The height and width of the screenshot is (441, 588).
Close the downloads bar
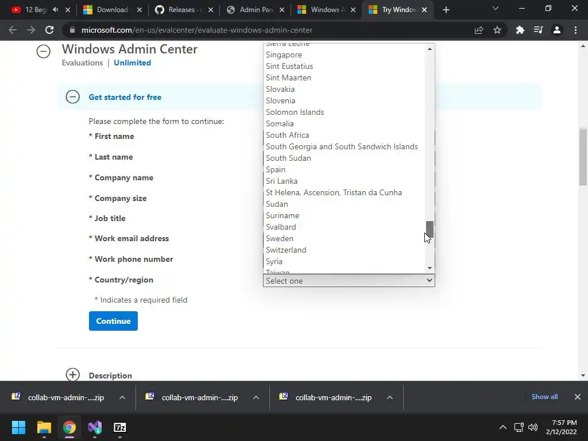click(578, 397)
